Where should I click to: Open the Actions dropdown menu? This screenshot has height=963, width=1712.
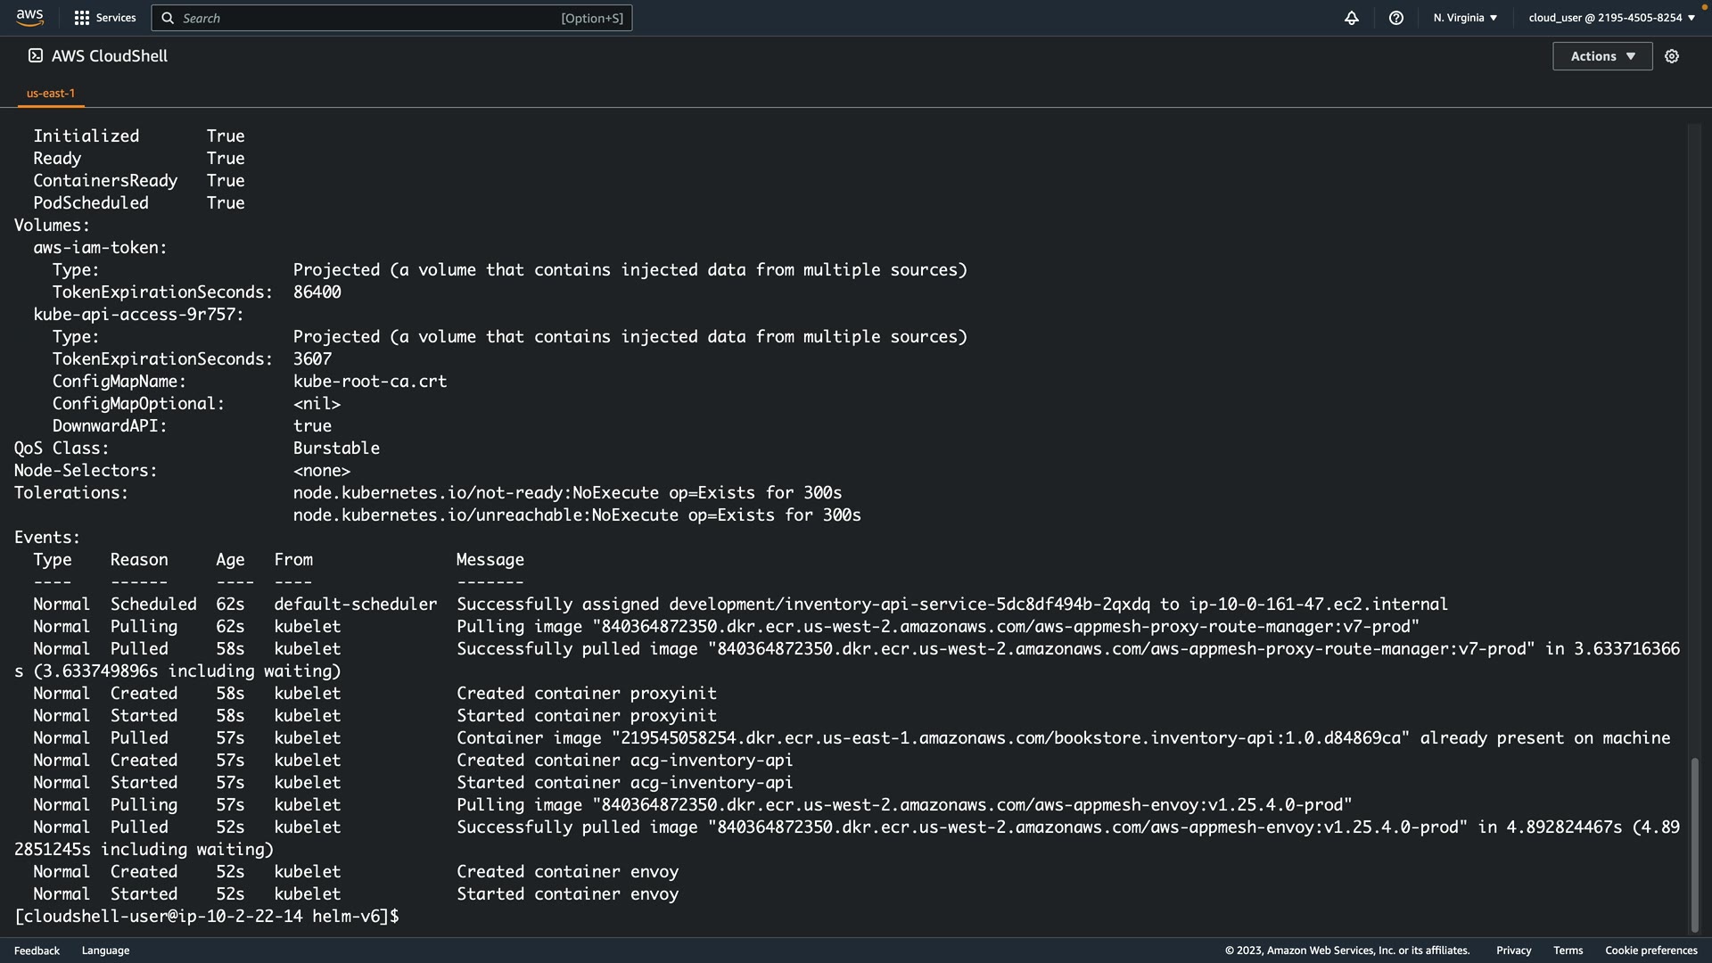coord(1602,56)
